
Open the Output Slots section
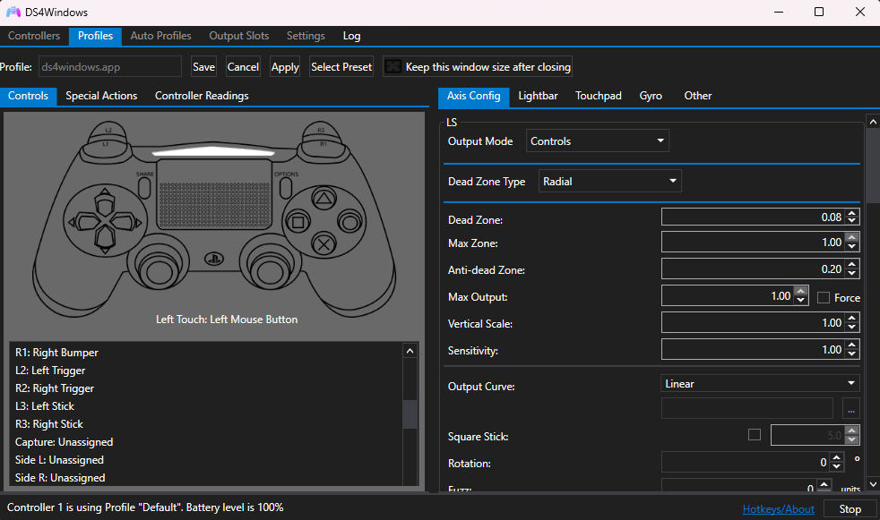(x=238, y=36)
